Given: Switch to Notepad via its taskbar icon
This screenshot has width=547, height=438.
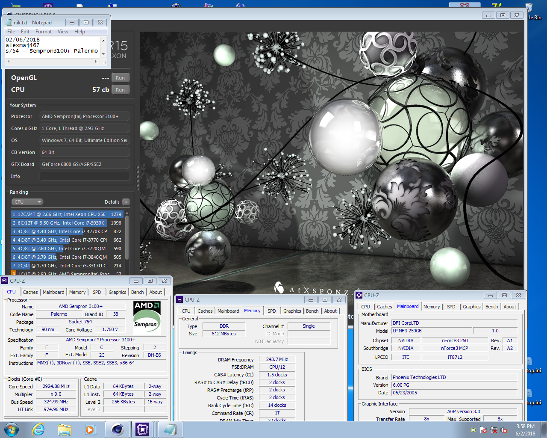Looking at the screenshot, I should click(x=170, y=429).
